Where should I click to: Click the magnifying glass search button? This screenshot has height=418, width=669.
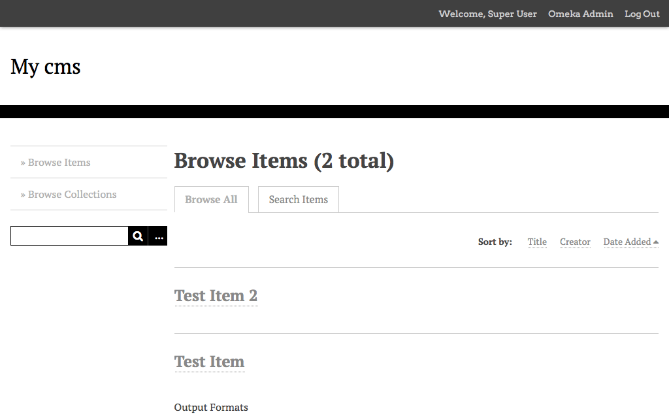pos(138,236)
